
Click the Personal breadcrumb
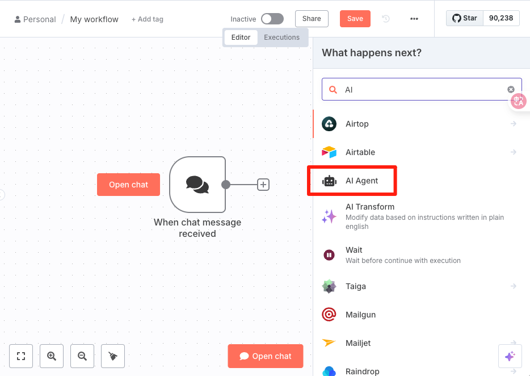[x=35, y=19]
